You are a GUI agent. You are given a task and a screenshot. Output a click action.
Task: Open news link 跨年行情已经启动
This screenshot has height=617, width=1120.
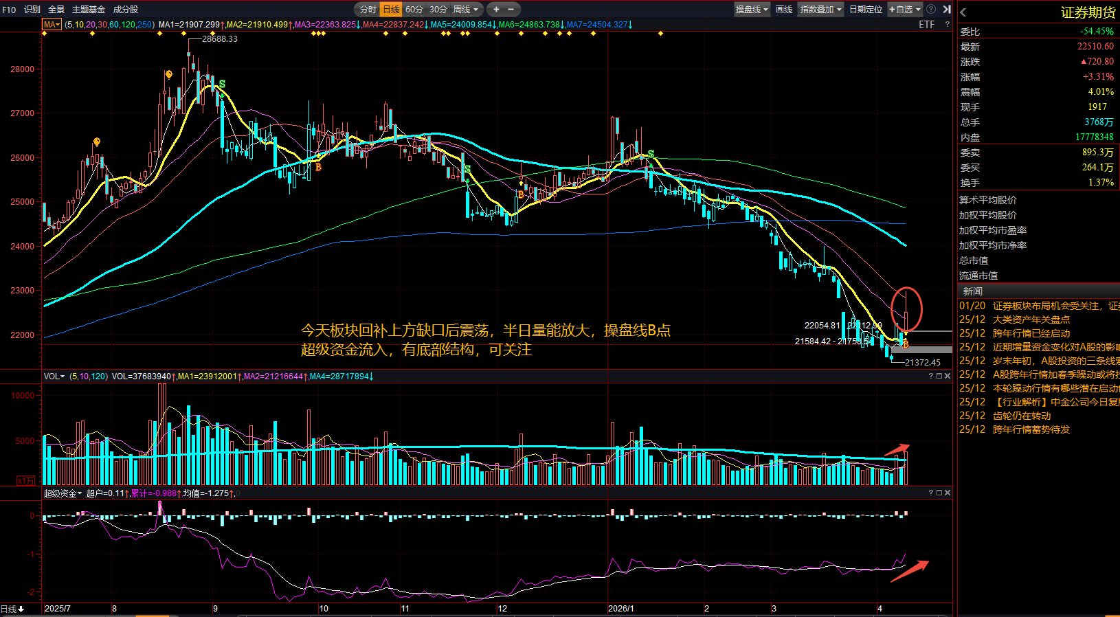click(x=1031, y=333)
